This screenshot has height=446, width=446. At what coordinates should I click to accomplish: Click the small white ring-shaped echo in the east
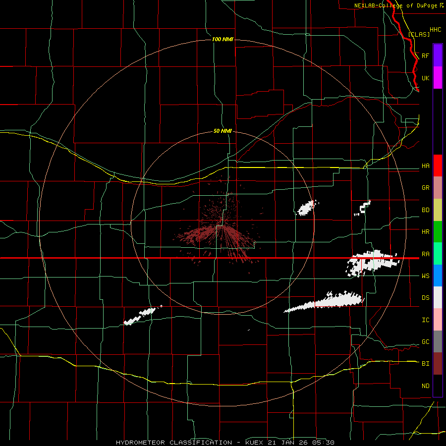[x=363, y=208]
